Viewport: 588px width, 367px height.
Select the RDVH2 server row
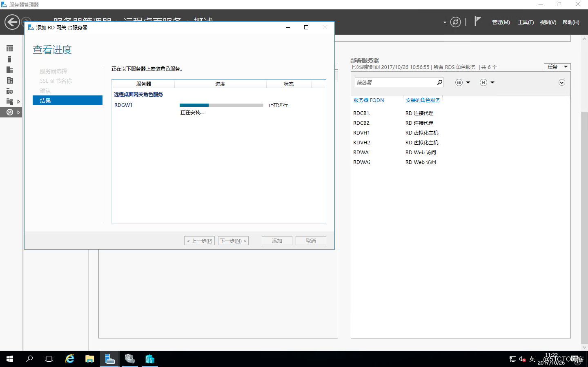coord(460,142)
